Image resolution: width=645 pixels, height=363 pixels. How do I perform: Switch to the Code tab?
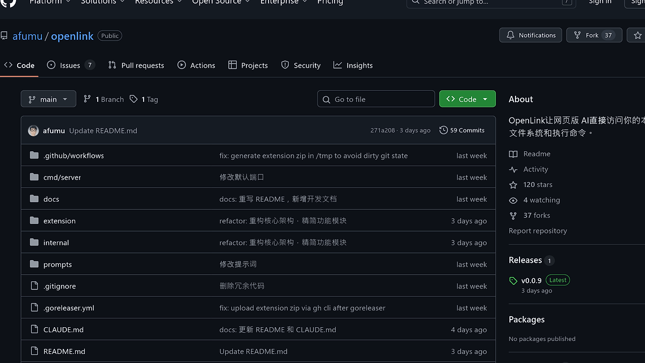[19, 65]
